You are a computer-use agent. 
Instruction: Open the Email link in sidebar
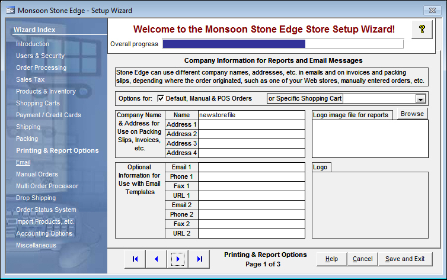[x=23, y=162]
